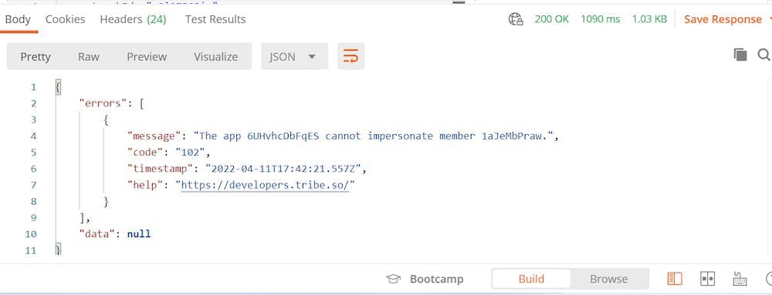Click the 1.03 KB response size

click(649, 19)
